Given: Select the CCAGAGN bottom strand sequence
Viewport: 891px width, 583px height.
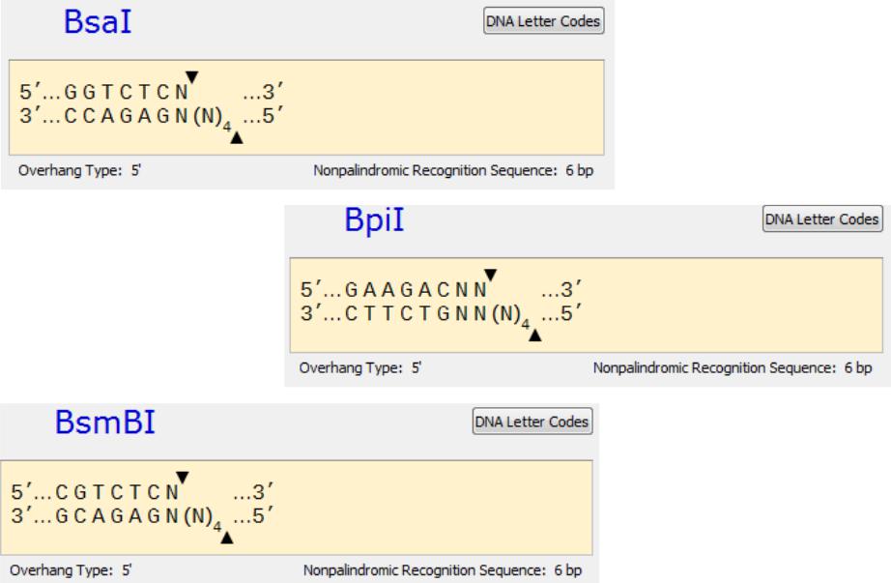Looking at the screenshot, I should (127, 116).
